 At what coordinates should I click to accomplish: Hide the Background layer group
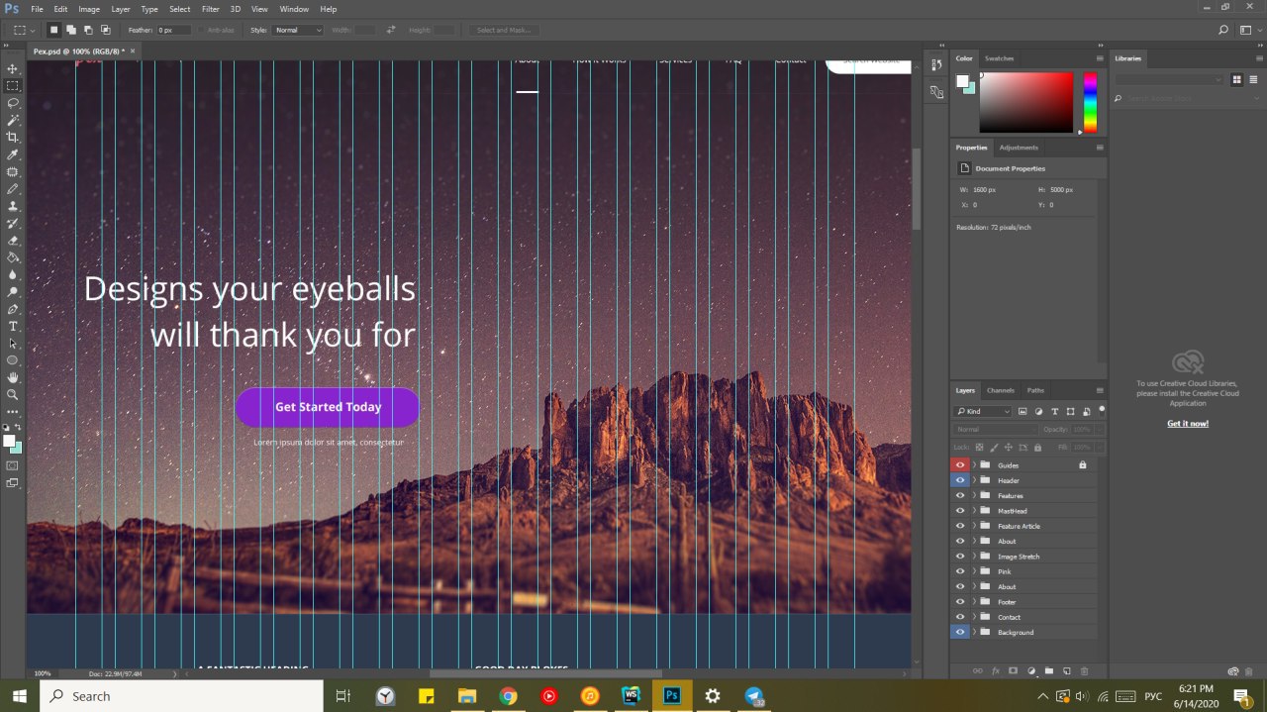(x=959, y=632)
